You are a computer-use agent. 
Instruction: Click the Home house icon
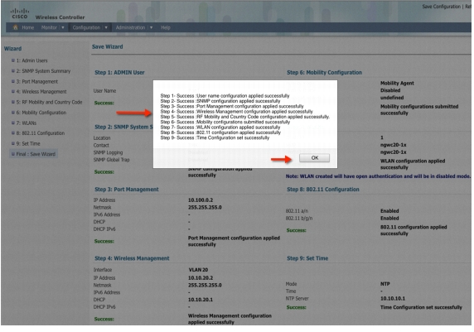click(16, 27)
